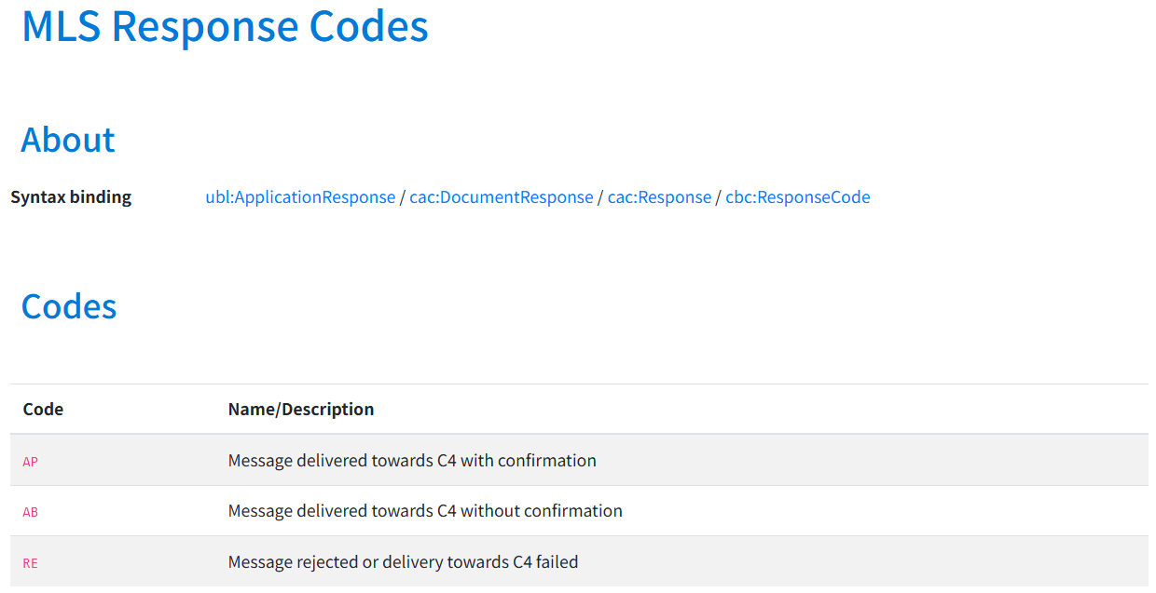Click the MLS Response Codes page title
The width and height of the screenshot is (1156, 593).
[225, 26]
